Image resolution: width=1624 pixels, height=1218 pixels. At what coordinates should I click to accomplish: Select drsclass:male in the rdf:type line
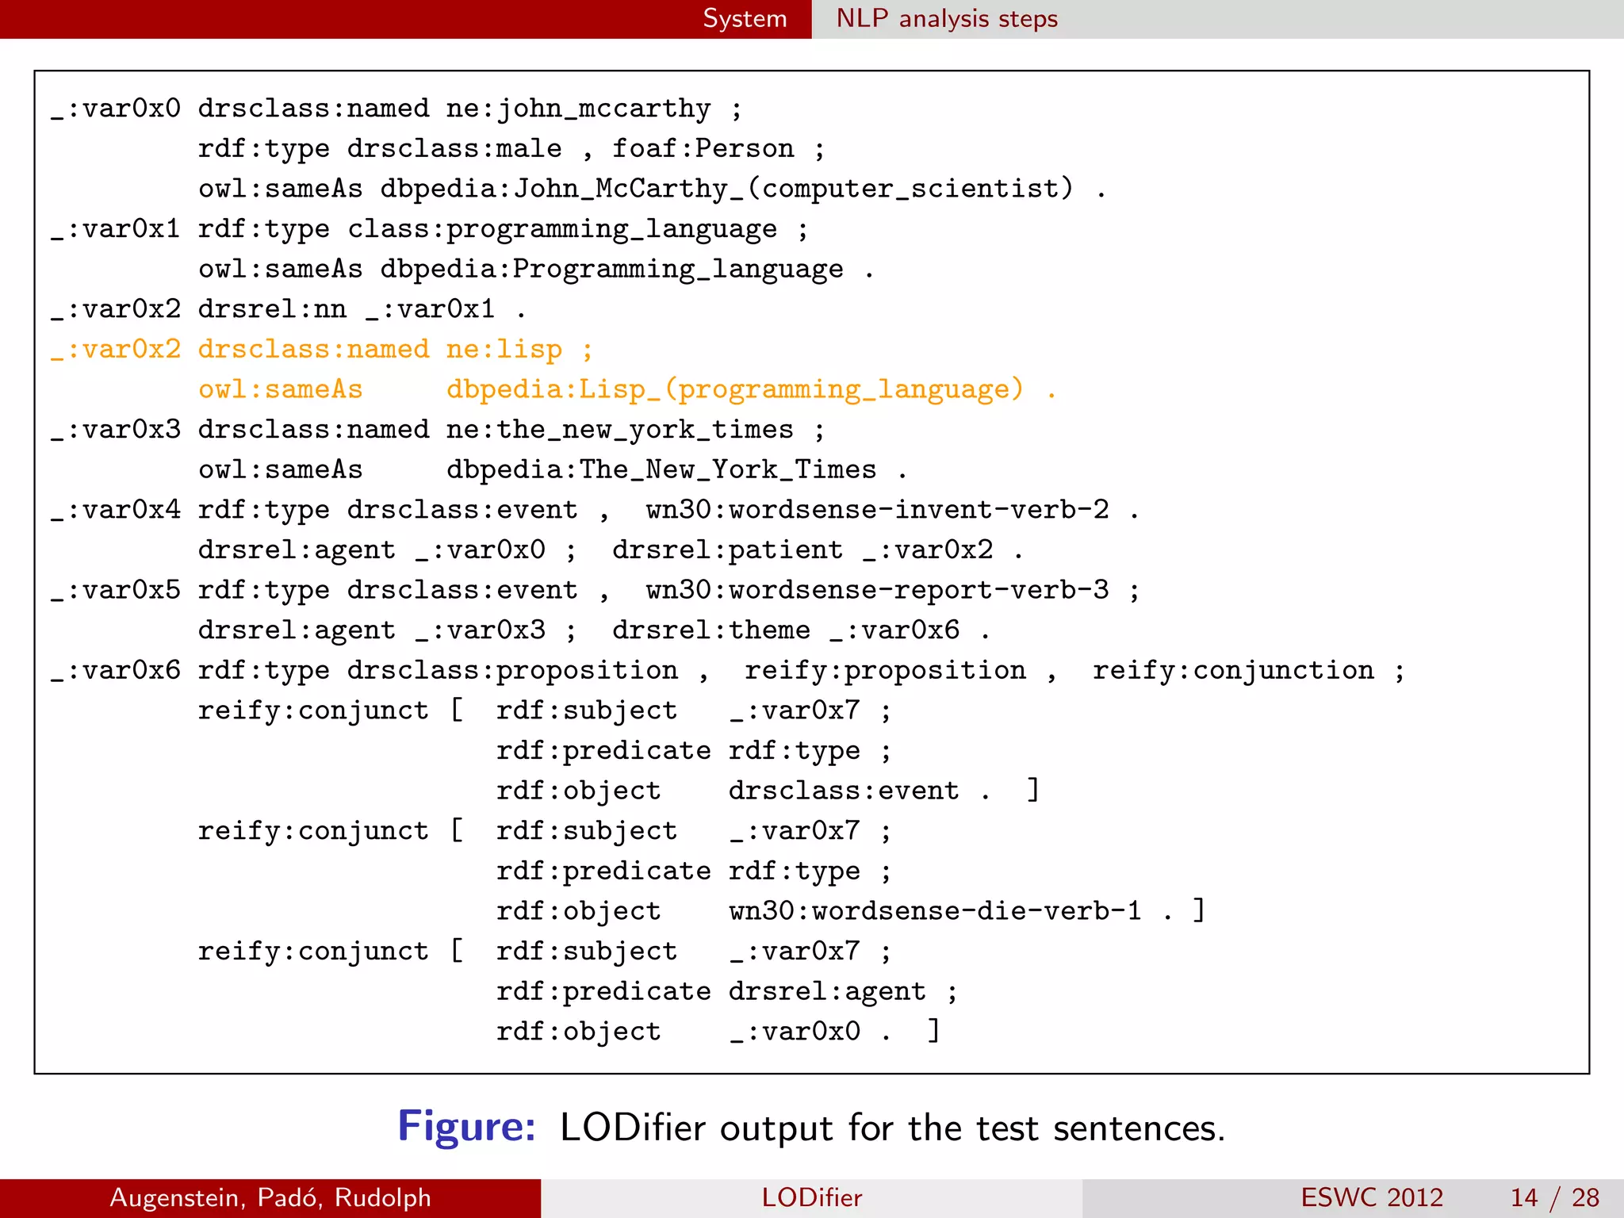coord(454,148)
